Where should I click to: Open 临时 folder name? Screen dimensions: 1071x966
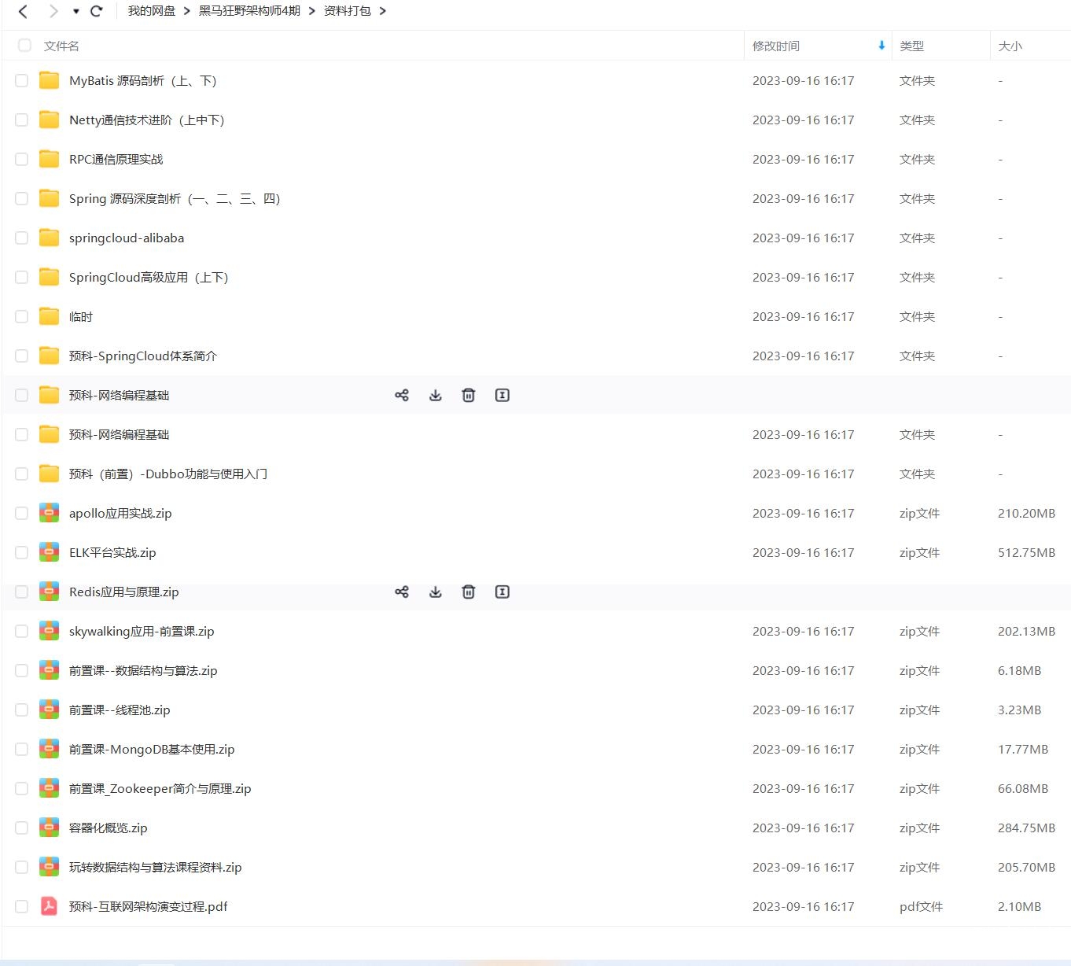point(81,317)
